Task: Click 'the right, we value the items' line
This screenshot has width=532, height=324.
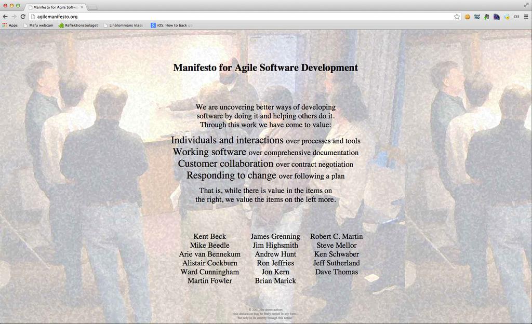Action: (265, 199)
